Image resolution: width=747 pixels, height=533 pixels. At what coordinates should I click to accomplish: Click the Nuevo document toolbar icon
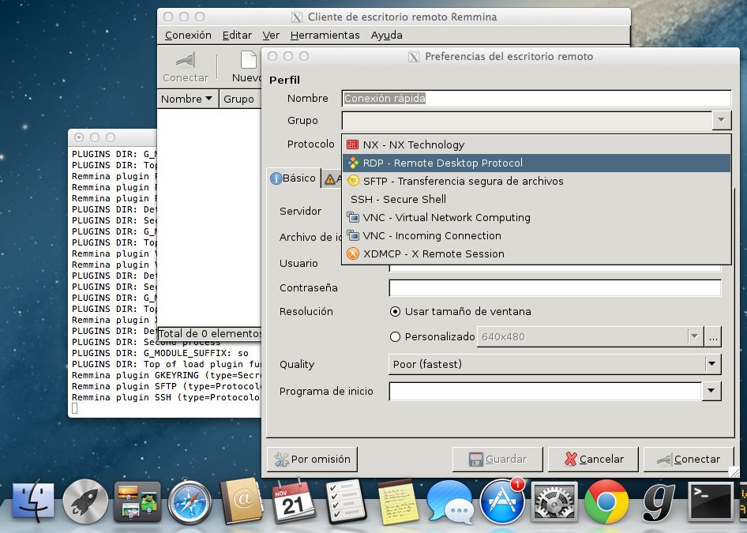pos(248,61)
